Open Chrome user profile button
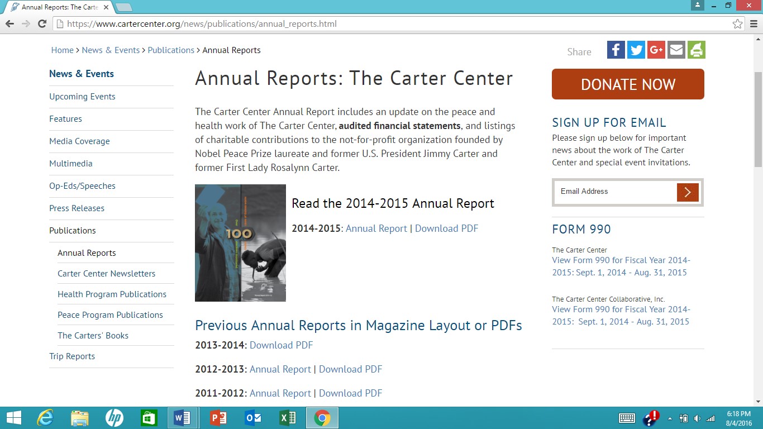This screenshot has height=429, width=763. click(697, 5)
